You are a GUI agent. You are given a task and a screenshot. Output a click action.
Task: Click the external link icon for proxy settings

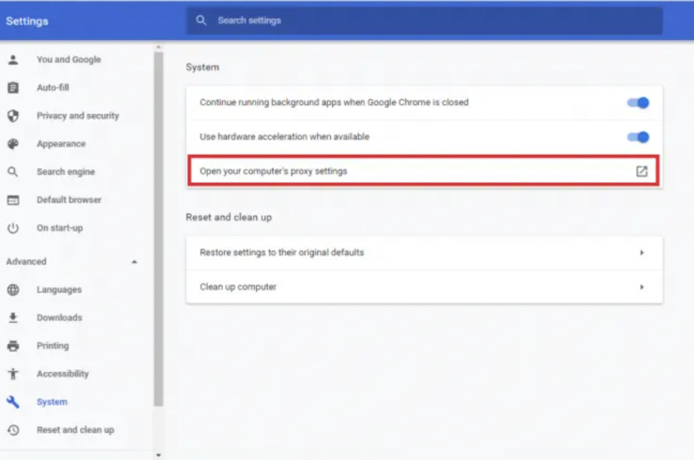642,171
